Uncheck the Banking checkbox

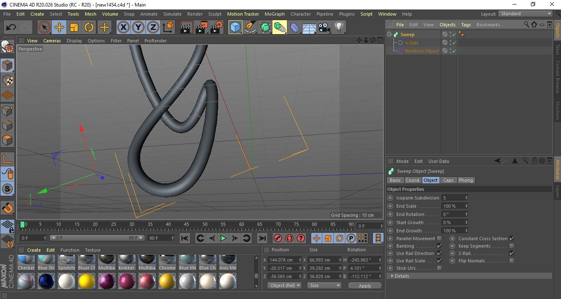coord(439,246)
